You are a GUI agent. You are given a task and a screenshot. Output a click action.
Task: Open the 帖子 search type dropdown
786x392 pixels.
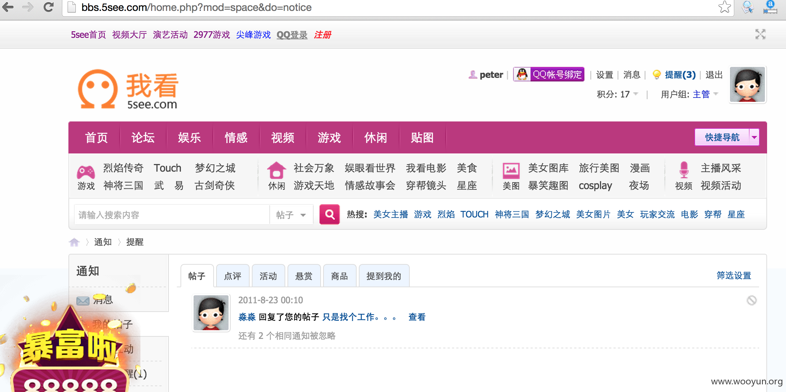tap(291, 215)
